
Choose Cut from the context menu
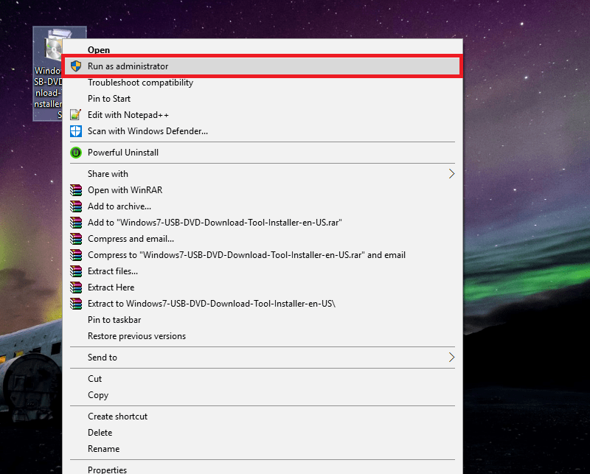tap(263, 379)
